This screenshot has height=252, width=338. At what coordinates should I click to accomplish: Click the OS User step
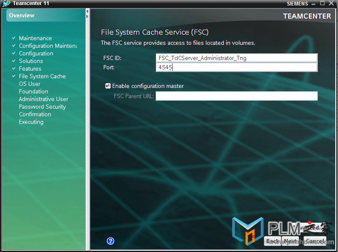coord(30,84)
